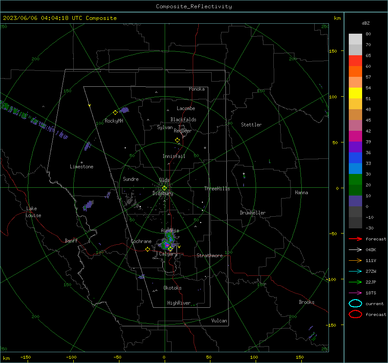Click the yellow diamond marker above Calgary
Image resolution: width=388 pixels, height=363 pixels.
pos(170,249)
